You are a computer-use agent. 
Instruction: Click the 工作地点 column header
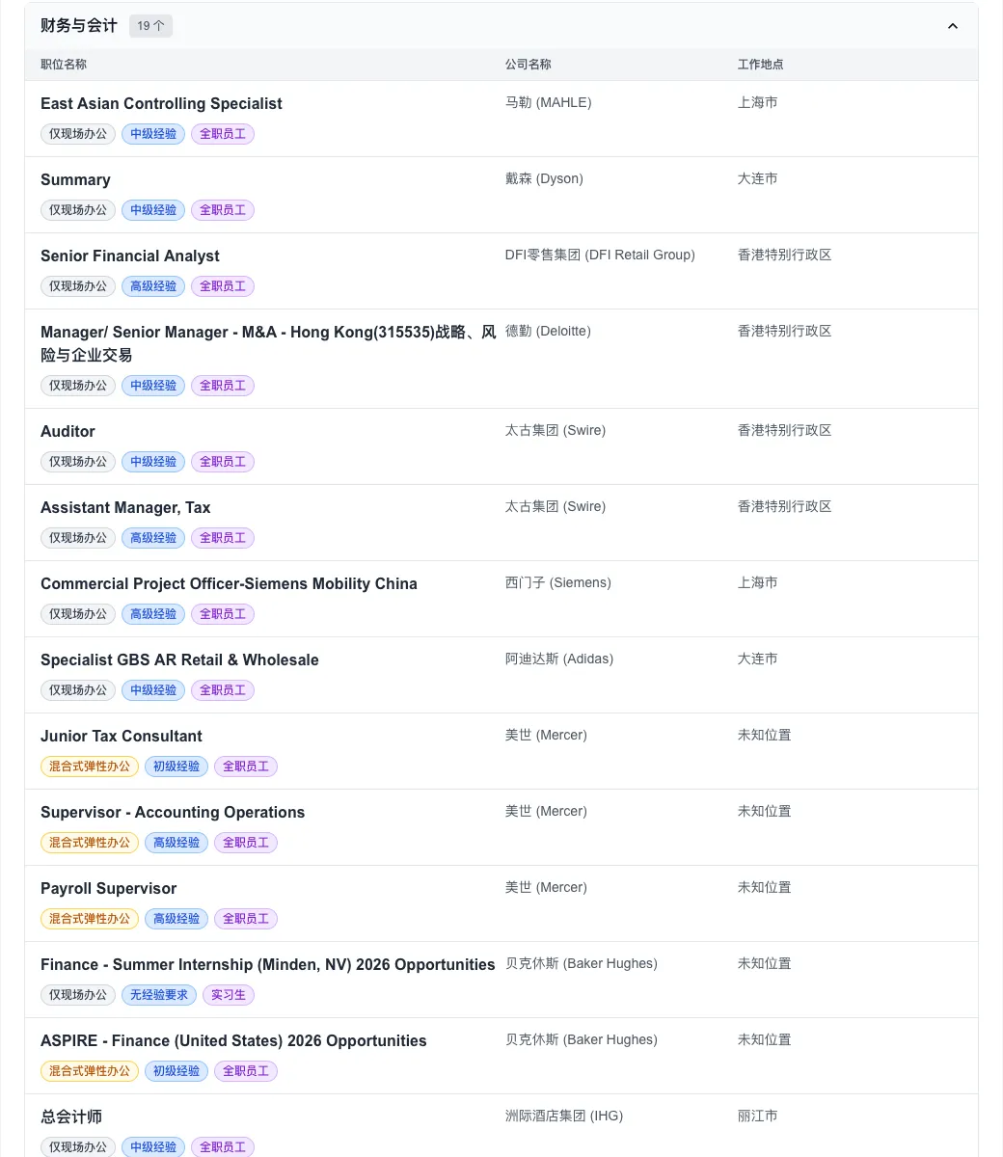click(x=761, y=65)
